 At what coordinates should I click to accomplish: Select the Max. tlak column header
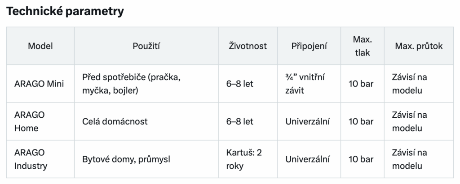[x=363, y=46]
